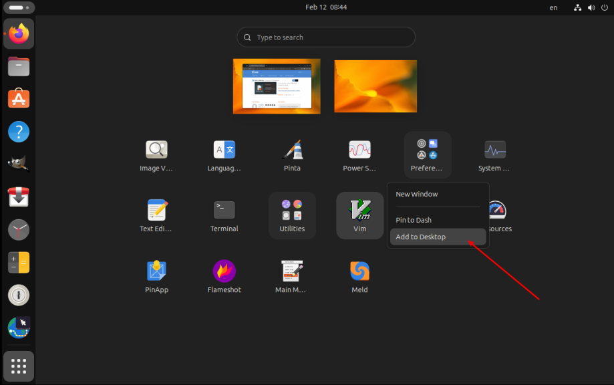
Task: Open the PinApp application
Action: point(156,277)
